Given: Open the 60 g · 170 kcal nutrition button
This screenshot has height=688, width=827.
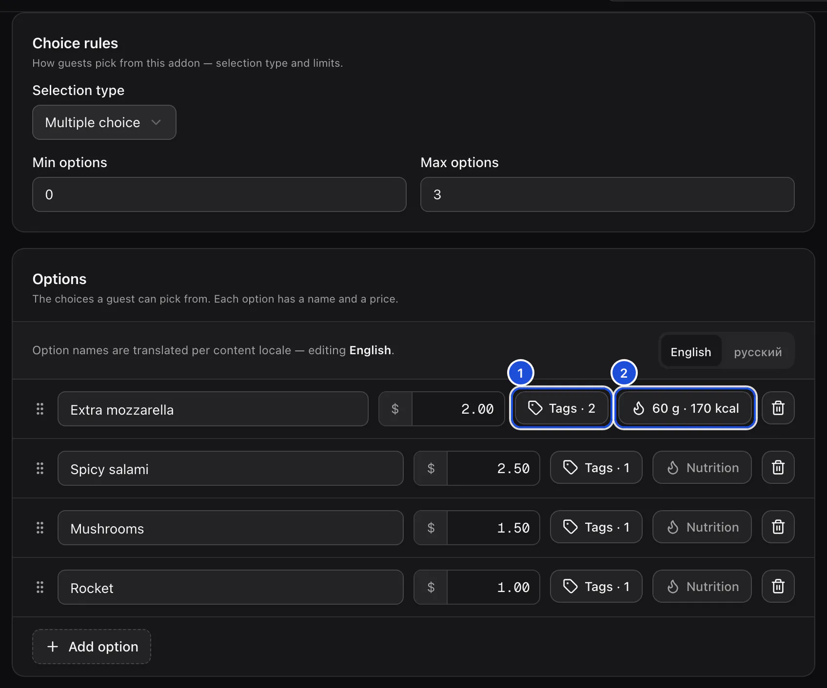Looking at the screenshot, I should [685, 408].
